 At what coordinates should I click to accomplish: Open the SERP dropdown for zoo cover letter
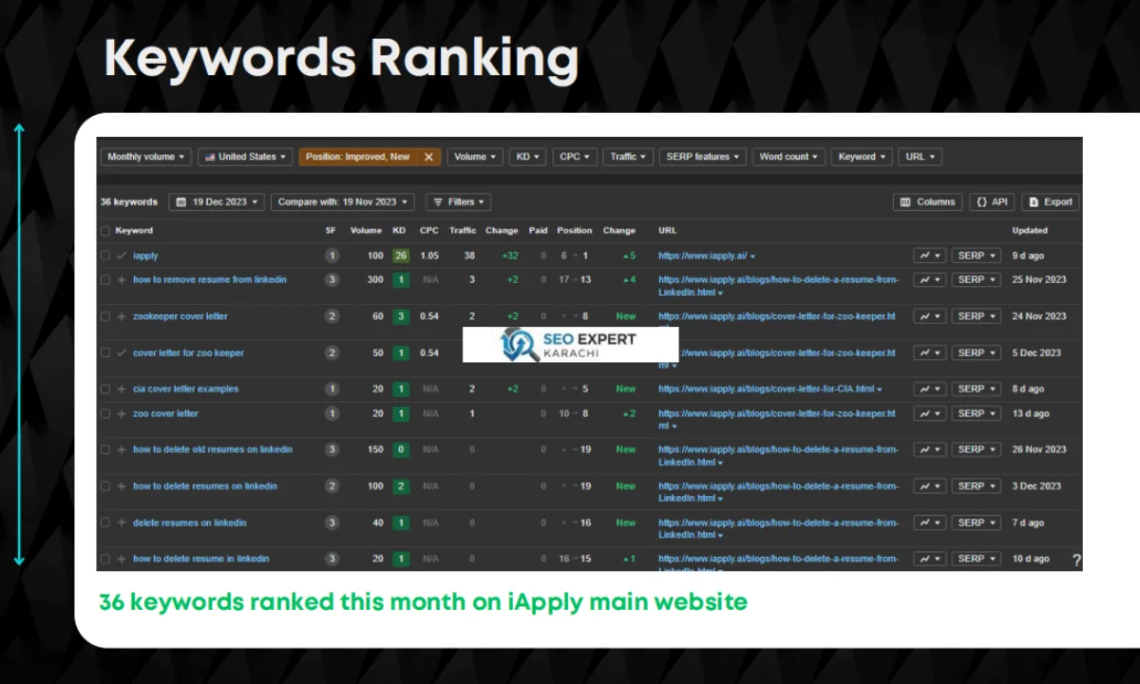977,413
